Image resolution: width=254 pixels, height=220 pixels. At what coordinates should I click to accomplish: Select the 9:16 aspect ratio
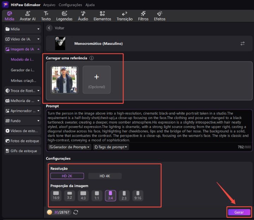(x=138, y=195)
